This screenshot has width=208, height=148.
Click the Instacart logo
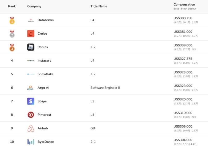[x=31, y=61]
